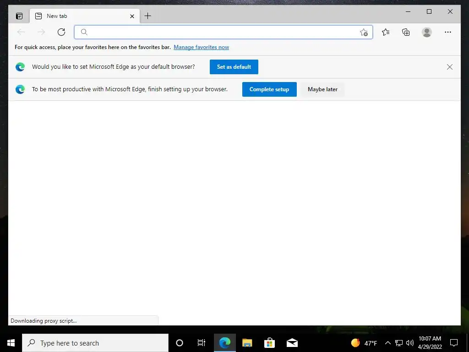The height and width of the screenshot is (352, 469).
Task: Click the taskbar search box
Action: click(x=95, y=343)
